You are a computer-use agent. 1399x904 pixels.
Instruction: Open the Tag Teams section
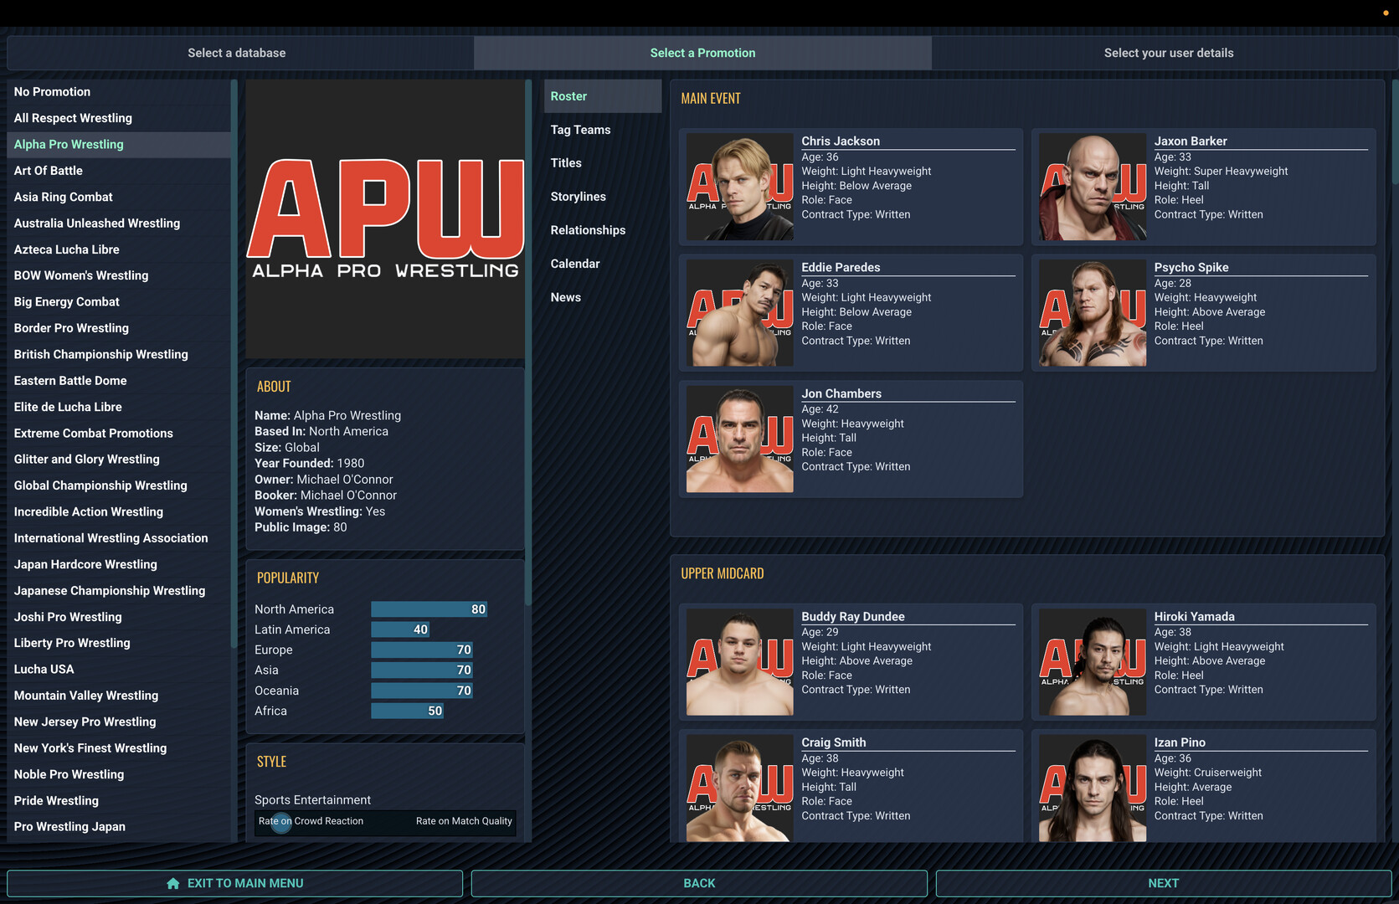coord(580,130)
